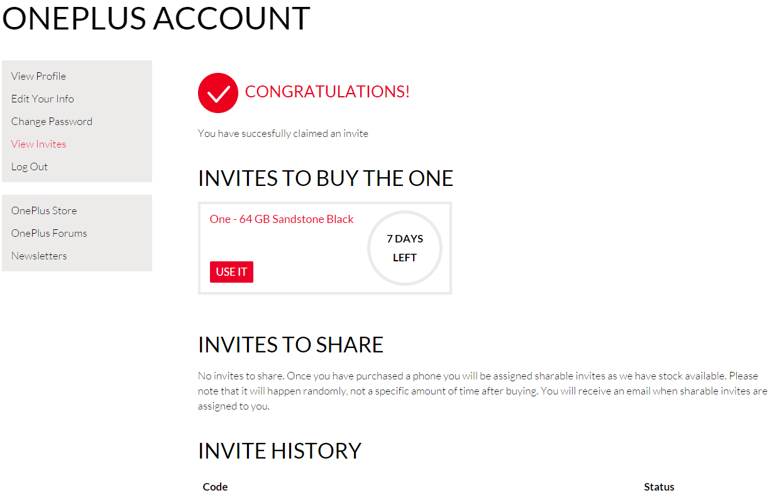Log out of the OnePlus account
Image resolution: width=772 pixels, height=495 pixels.
point(30,166)
